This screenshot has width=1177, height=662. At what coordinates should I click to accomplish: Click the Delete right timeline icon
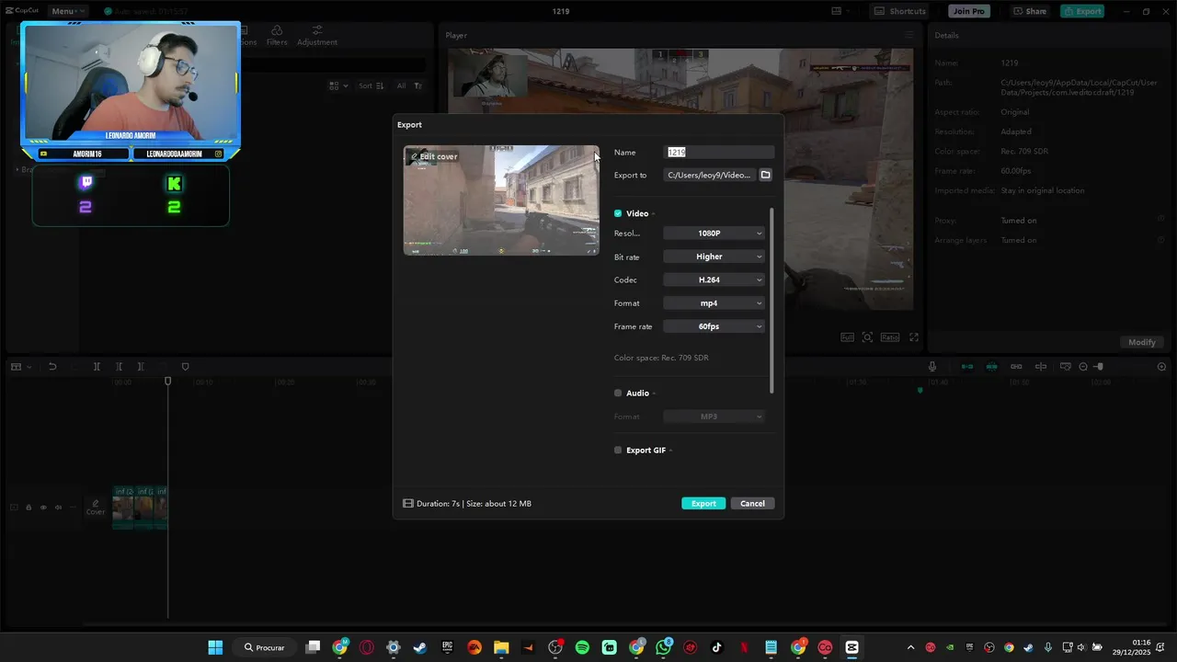pyautogui.click(x=141, y=367)
